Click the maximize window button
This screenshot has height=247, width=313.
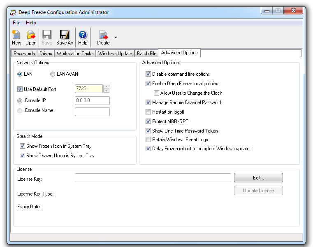click(278, 11)
